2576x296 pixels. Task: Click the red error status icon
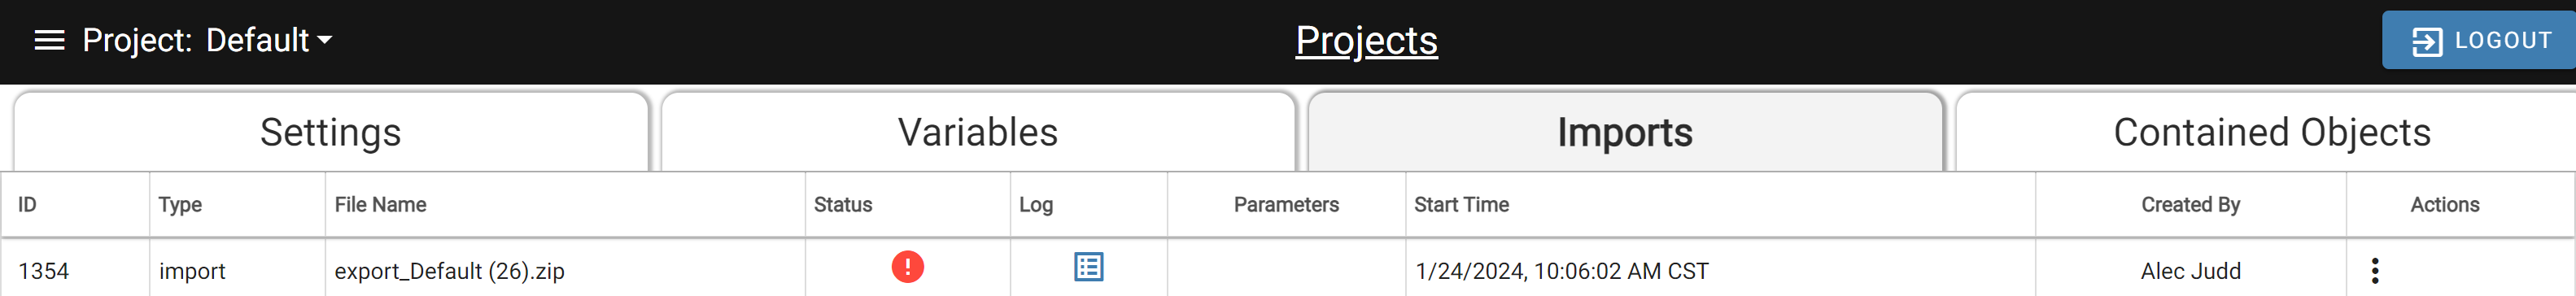click(907, 267)
